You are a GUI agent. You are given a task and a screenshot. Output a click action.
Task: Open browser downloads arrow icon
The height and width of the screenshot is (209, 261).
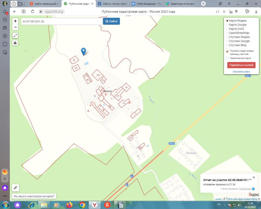coord(256,11)
